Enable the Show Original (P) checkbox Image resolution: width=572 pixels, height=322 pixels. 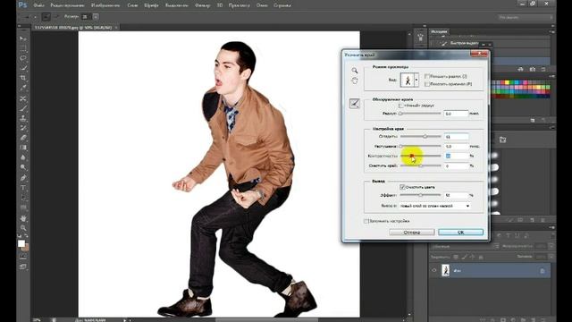(427, 84)
